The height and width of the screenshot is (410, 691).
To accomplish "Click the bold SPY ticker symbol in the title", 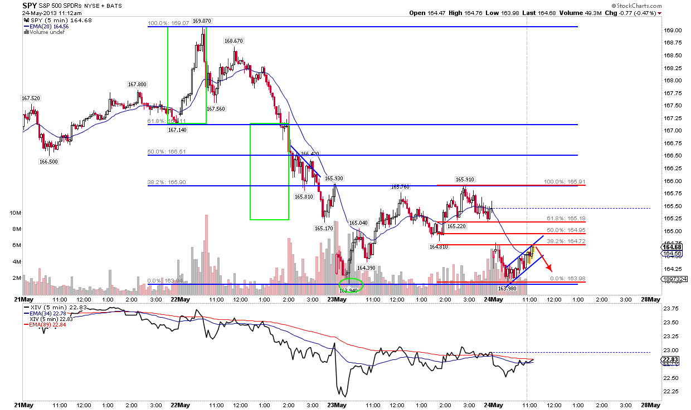I will [x=30, y=5].
